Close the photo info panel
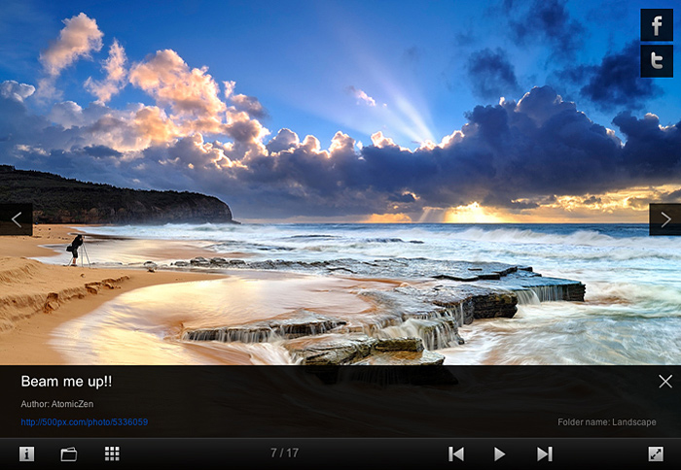This screenshot has width=681, height=470. (664, 381)
